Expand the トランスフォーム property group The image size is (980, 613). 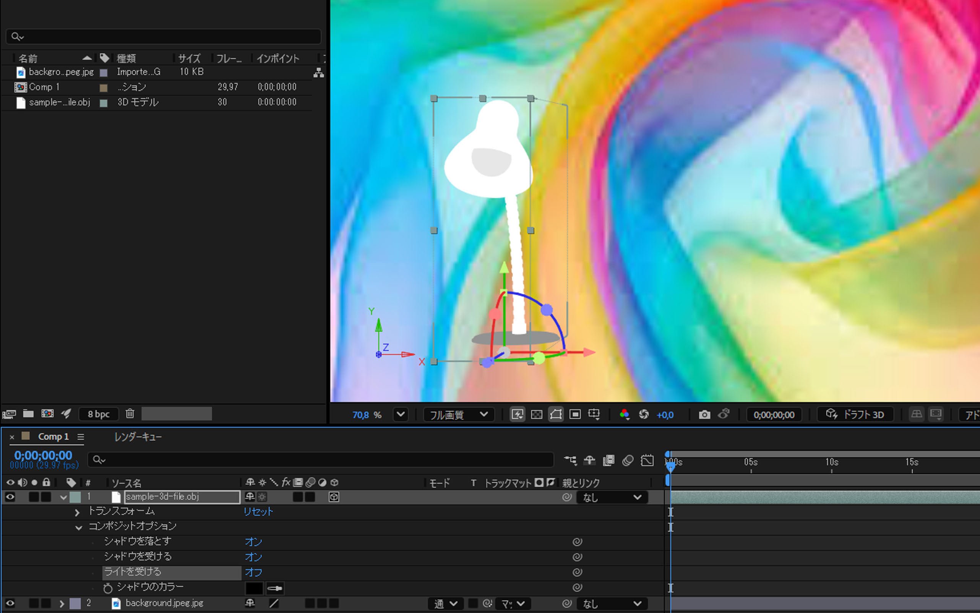77,512
